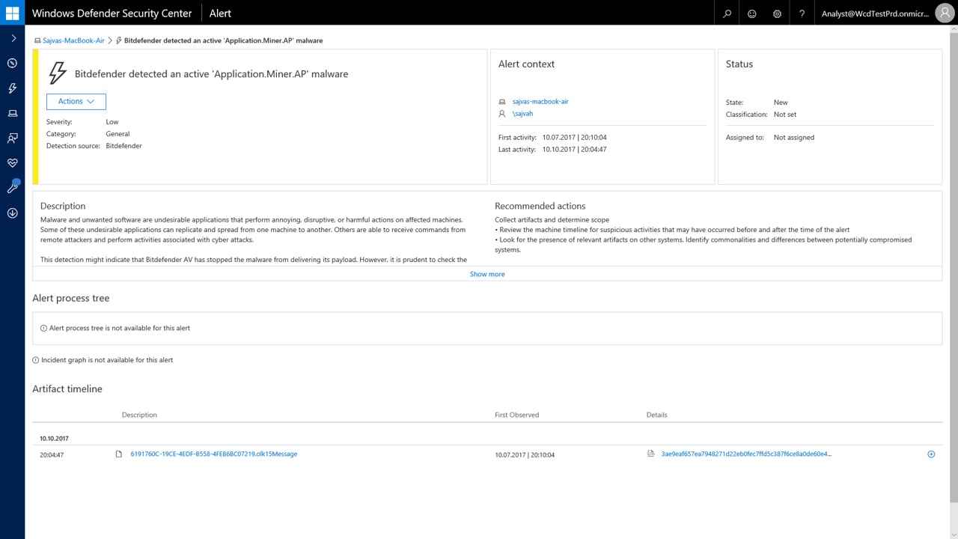Open the Actions dropdown menu
Viewport: 958px width, 539px height.
point(76,101)
